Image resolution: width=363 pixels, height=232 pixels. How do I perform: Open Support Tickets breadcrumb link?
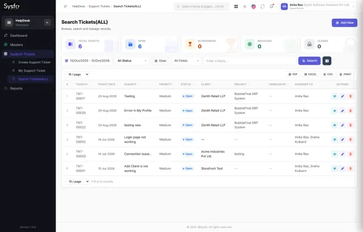tap(99, 6)
